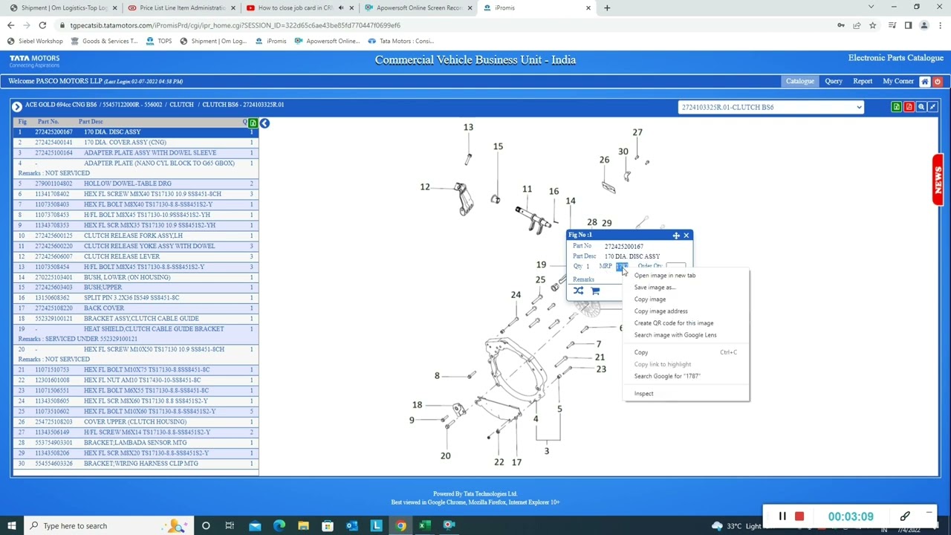
Task: Export the parts list via the red PDF icon
Action: coord(909,107)
